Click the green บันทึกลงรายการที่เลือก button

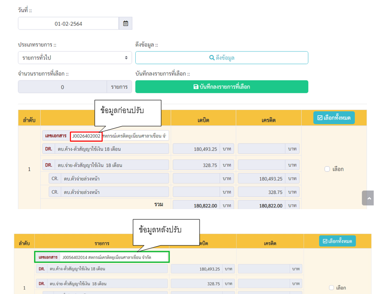(221, 87)
